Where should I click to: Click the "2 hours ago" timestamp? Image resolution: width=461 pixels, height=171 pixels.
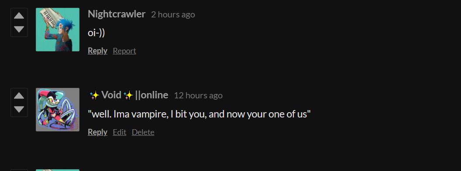pos(173,15)
